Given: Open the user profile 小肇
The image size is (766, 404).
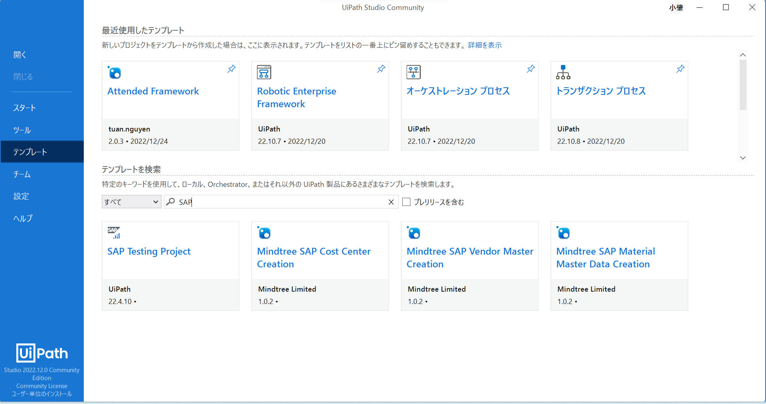Looking at the screenshot, I should tap(676, 8).
